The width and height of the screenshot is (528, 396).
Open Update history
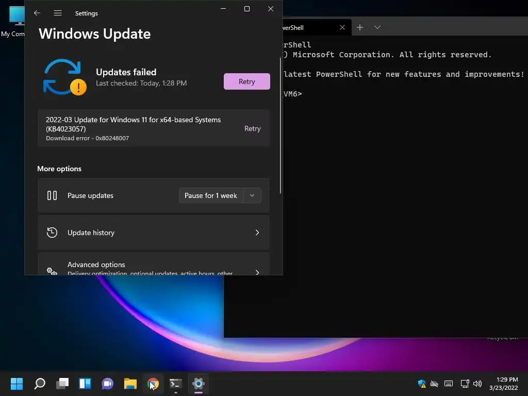154,233
